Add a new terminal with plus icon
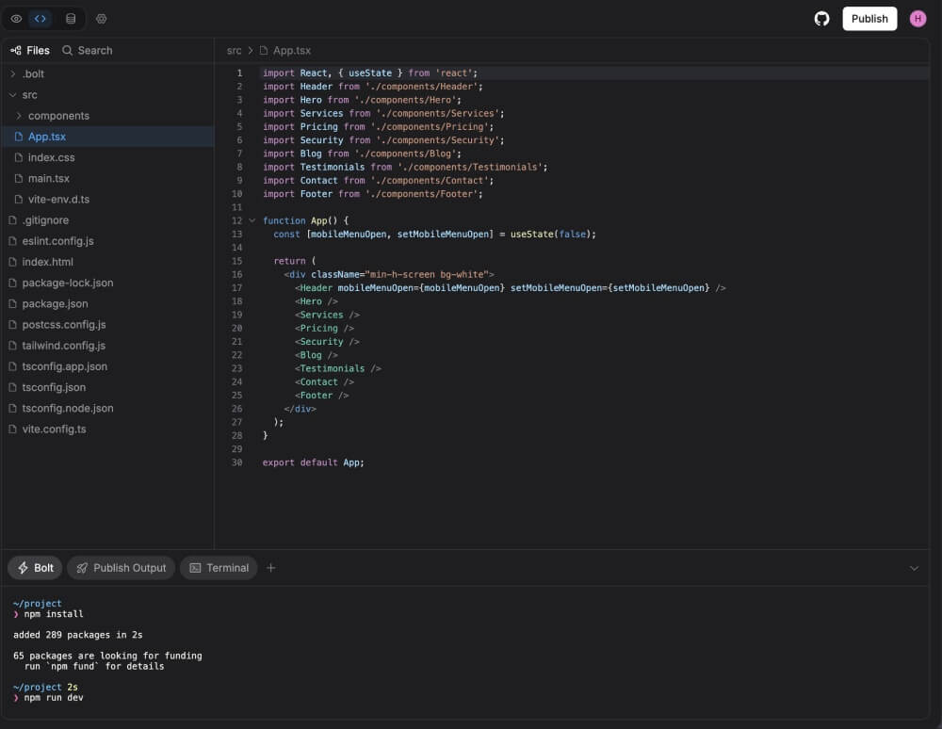Image resolution: width=942 pixels, height=729 pixels. pos(271,568)
